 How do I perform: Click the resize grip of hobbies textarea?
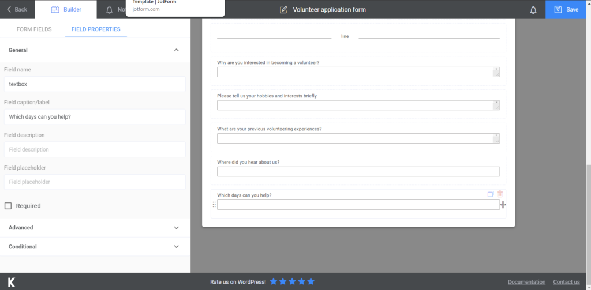(x=496, y=107)
